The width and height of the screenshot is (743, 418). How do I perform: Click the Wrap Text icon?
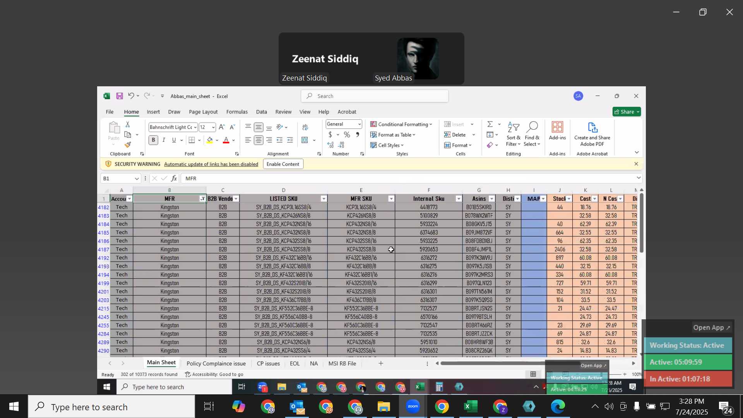click(x=305, y=127)
